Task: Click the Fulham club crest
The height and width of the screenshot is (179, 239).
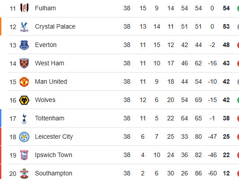Action: point(24,8)
